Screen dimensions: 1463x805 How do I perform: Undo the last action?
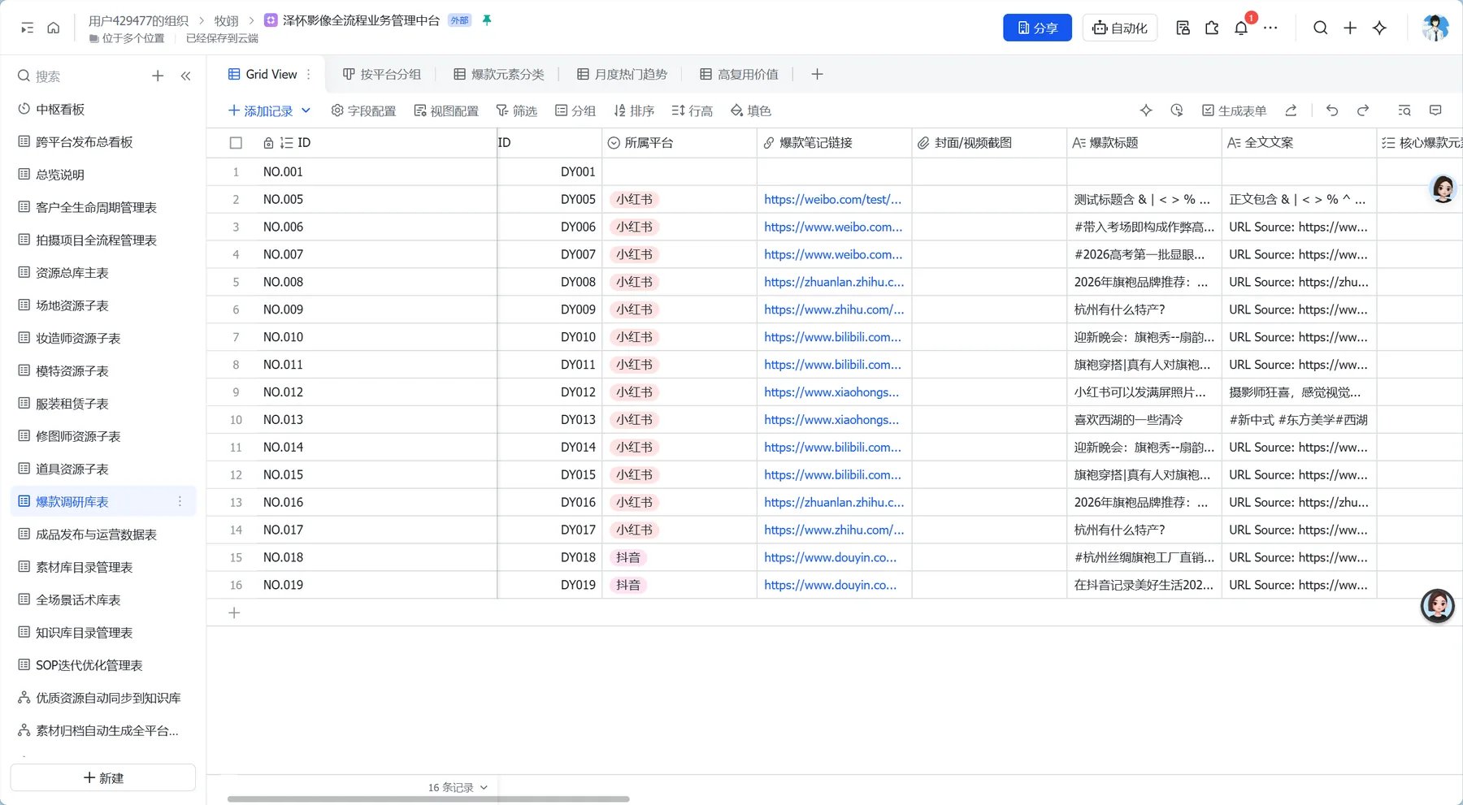pos(1332,110)
